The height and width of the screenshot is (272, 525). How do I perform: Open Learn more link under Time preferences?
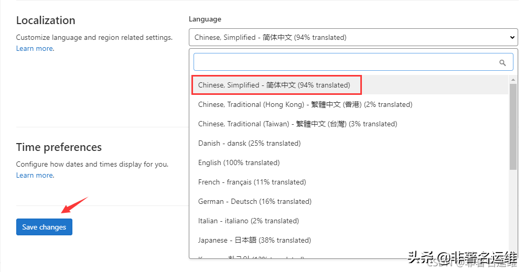pyautogui.click(x=35, y=176)
